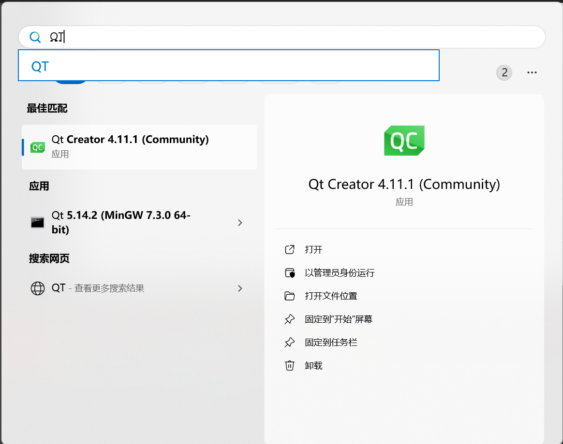
Task: Select Qt Creator 4.11.1 best match result
Action: 139,147
